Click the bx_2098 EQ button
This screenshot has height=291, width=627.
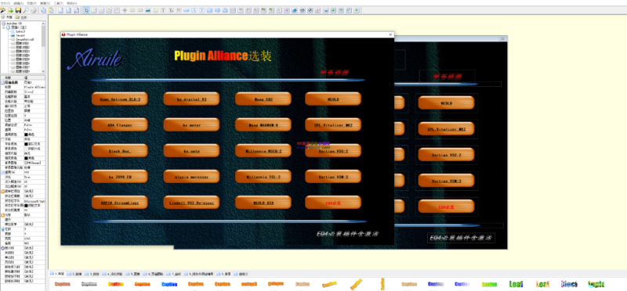point(120,177)
